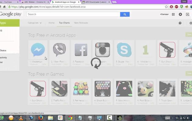Open Chrome from the taskbar

pos(70,118)
